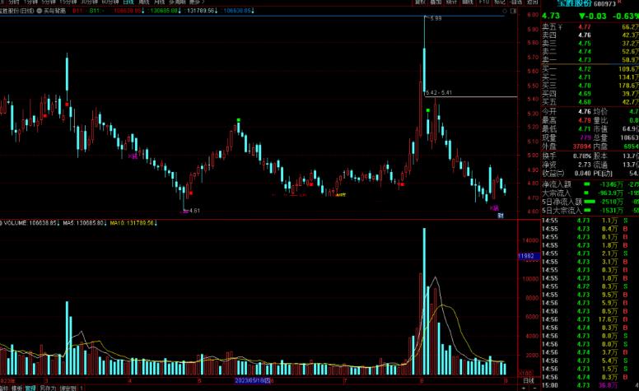Image resolution: width=639 pixels, height=391 pixels.
Task: Click the 外盘 37094 field
Action: (x=567, y=147)
